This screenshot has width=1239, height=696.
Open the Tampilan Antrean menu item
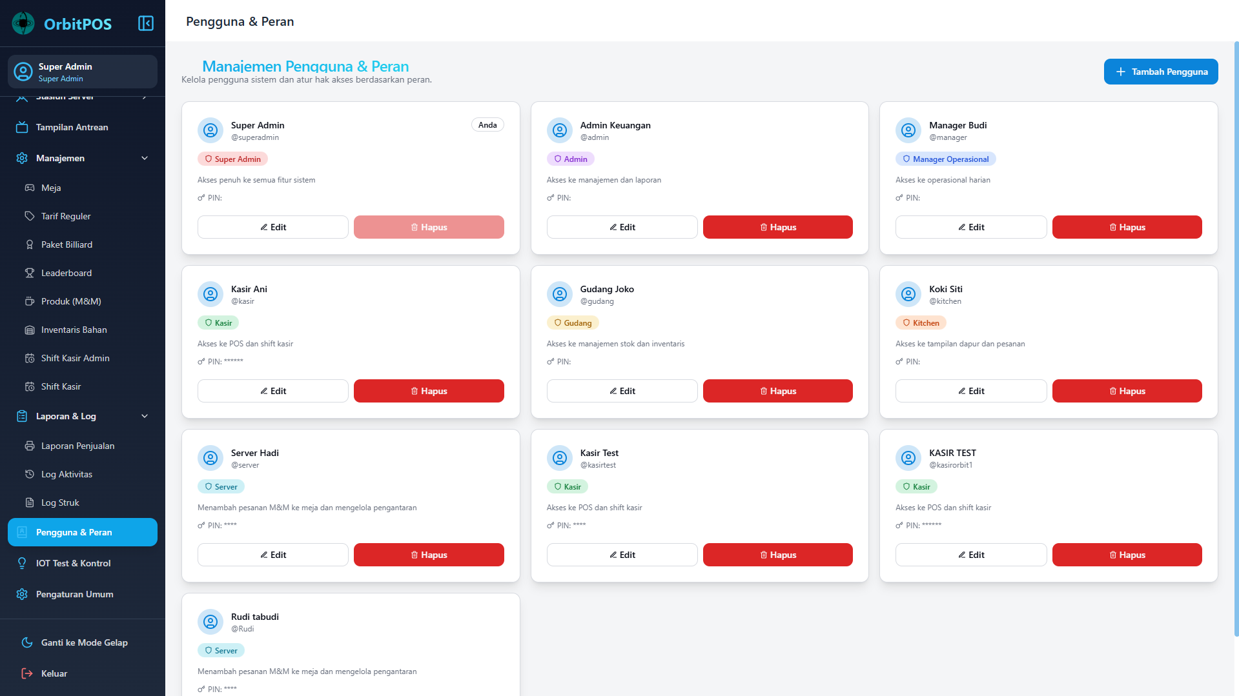pos(72,127)
